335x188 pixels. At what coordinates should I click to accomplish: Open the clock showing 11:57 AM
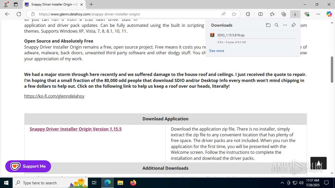(x=312, y=183)
